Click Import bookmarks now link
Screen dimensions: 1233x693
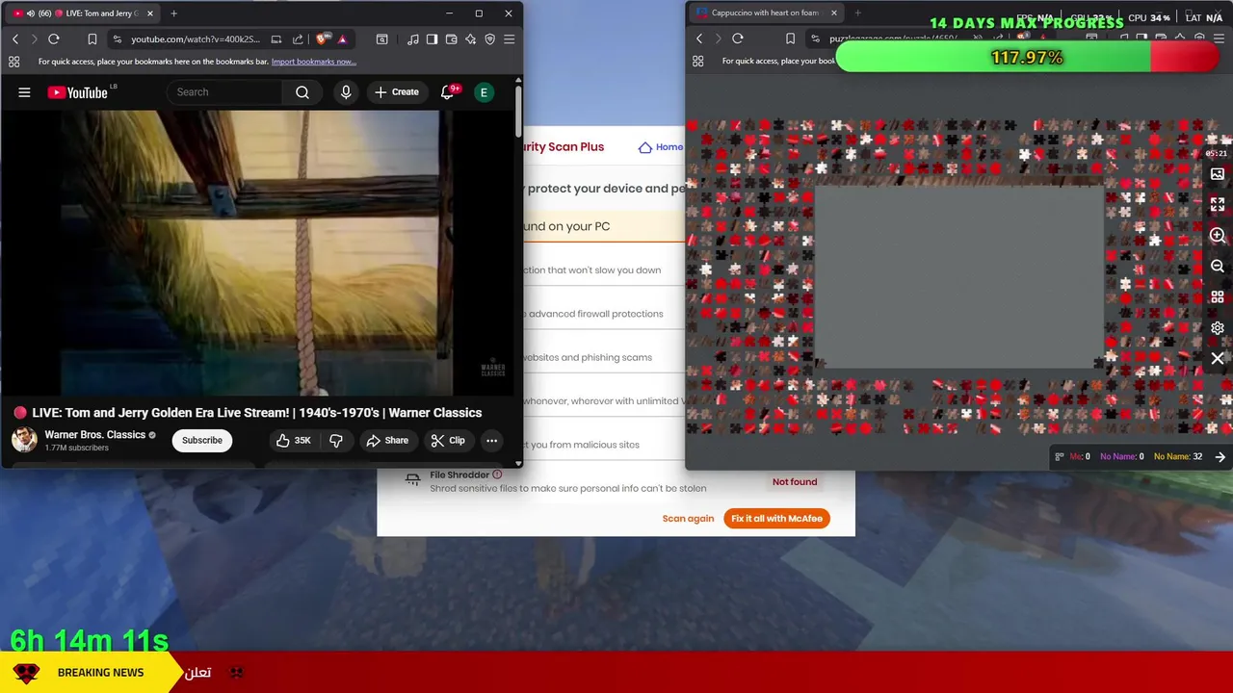click(314, 62)
